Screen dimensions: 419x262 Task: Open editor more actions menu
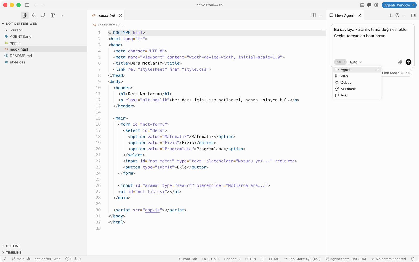[320, 15]
